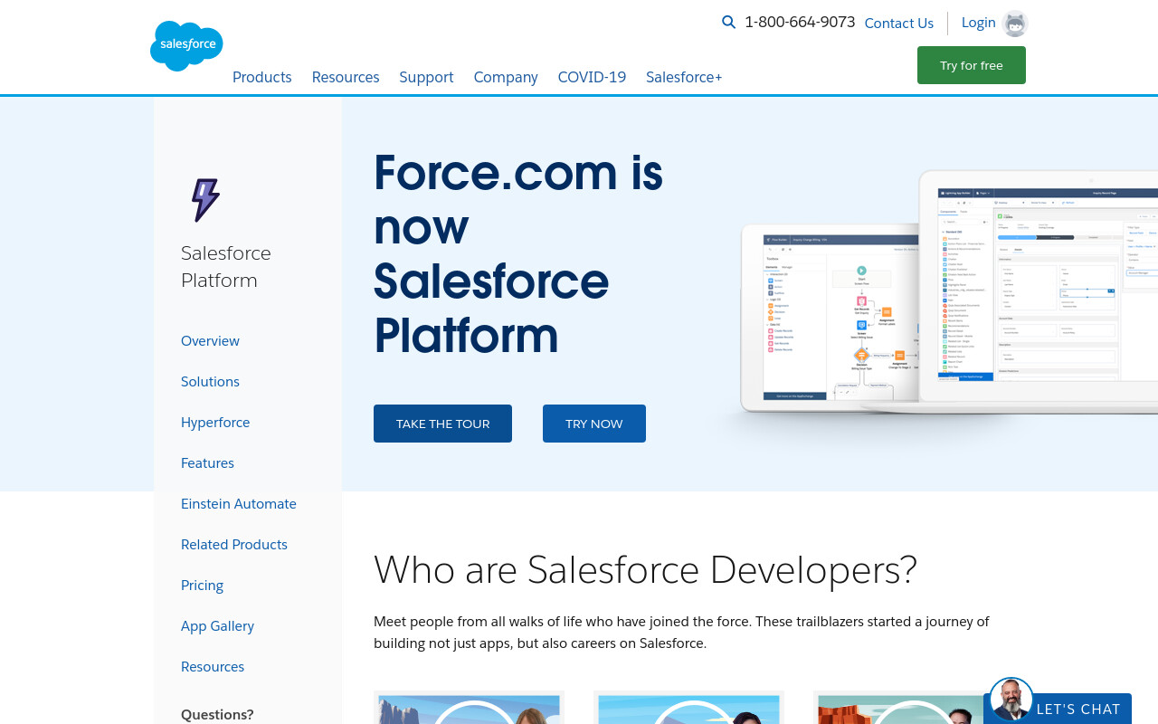1158x724 pixels.
Task: Click the Force.com is now Salesforce Platform headline
Action: click(x=518, y=254)
